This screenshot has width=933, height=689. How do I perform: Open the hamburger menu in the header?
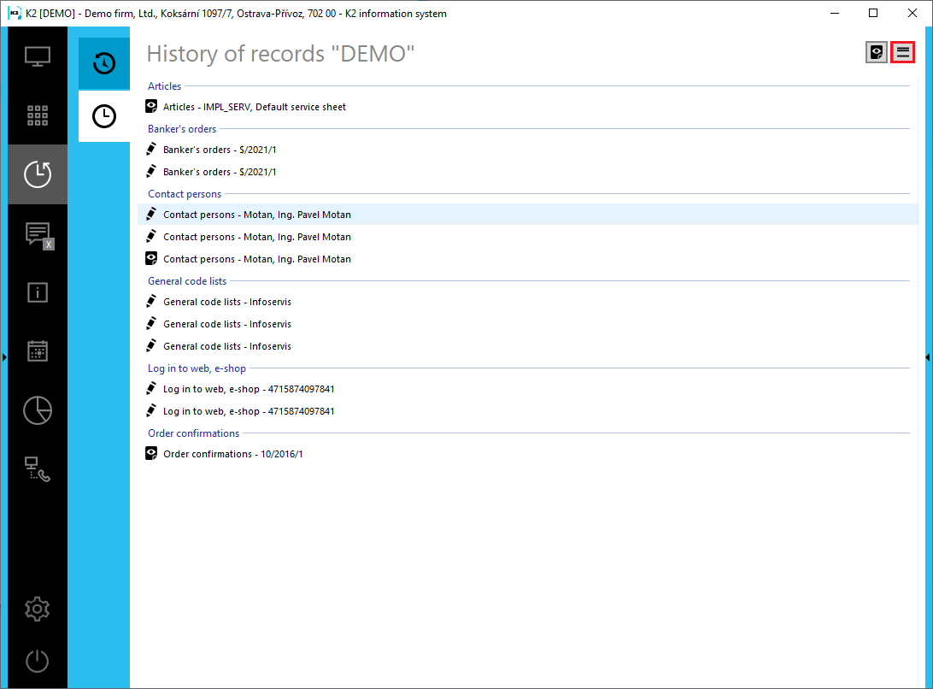click(902, 52)
